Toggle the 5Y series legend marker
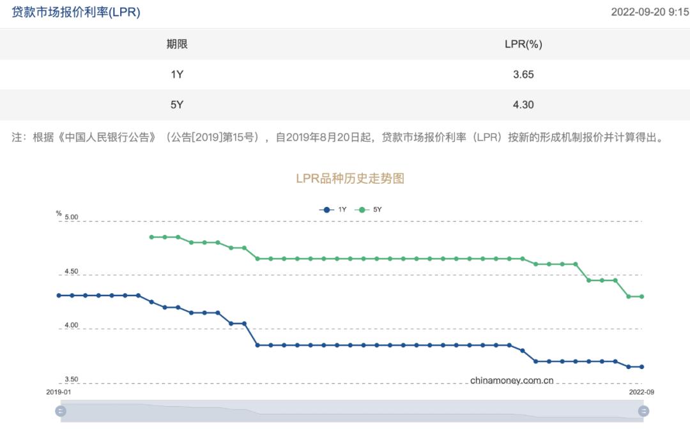The image size is (690, 431). [x=362, y=209]
